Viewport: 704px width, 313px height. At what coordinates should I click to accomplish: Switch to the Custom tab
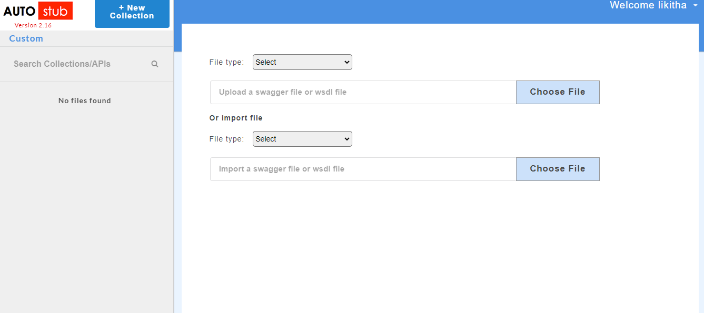click(x=26, y=38)
